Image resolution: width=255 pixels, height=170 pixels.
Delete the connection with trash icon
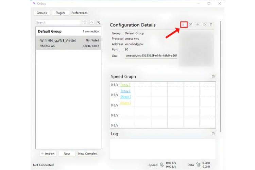[211, 24]
